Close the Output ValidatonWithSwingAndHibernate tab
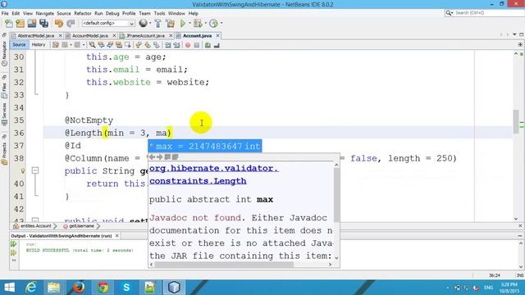Image resolution: width=525 pixels, height=295 pixels. point(116,236)
